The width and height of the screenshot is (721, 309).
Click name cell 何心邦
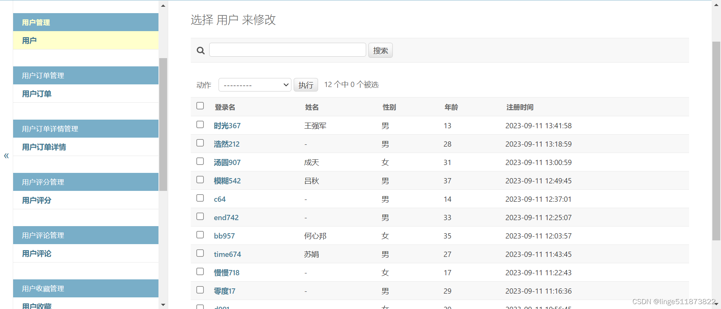[315, 236]
